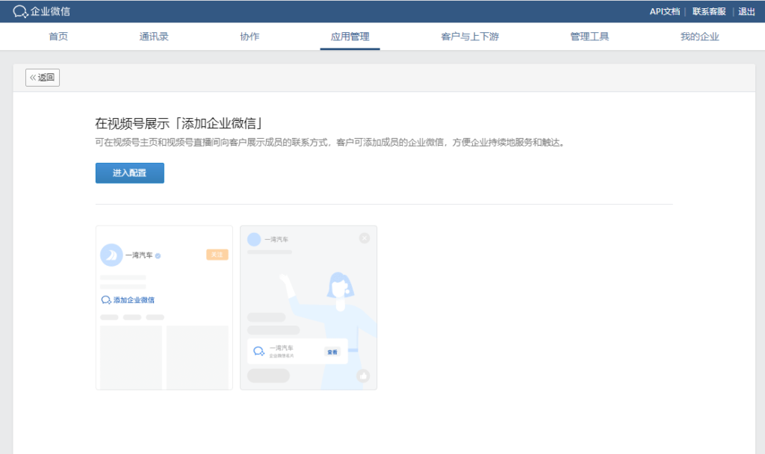Open the 协作 tab

250,37
